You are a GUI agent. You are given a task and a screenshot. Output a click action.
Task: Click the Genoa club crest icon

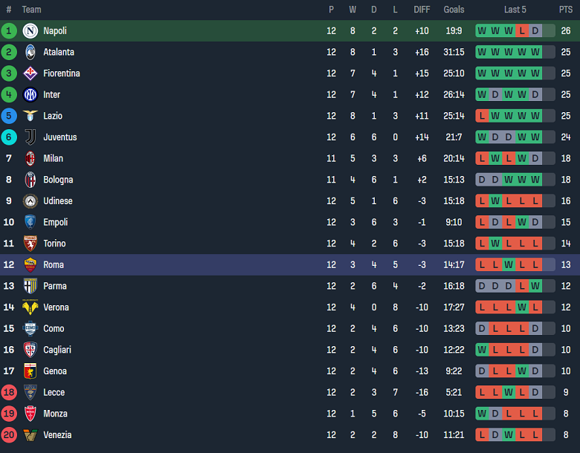click(30, 371)
